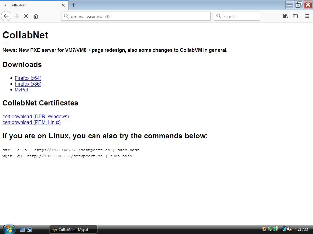Show the sidebar panel
313x234 pixels.
[295, 16]
